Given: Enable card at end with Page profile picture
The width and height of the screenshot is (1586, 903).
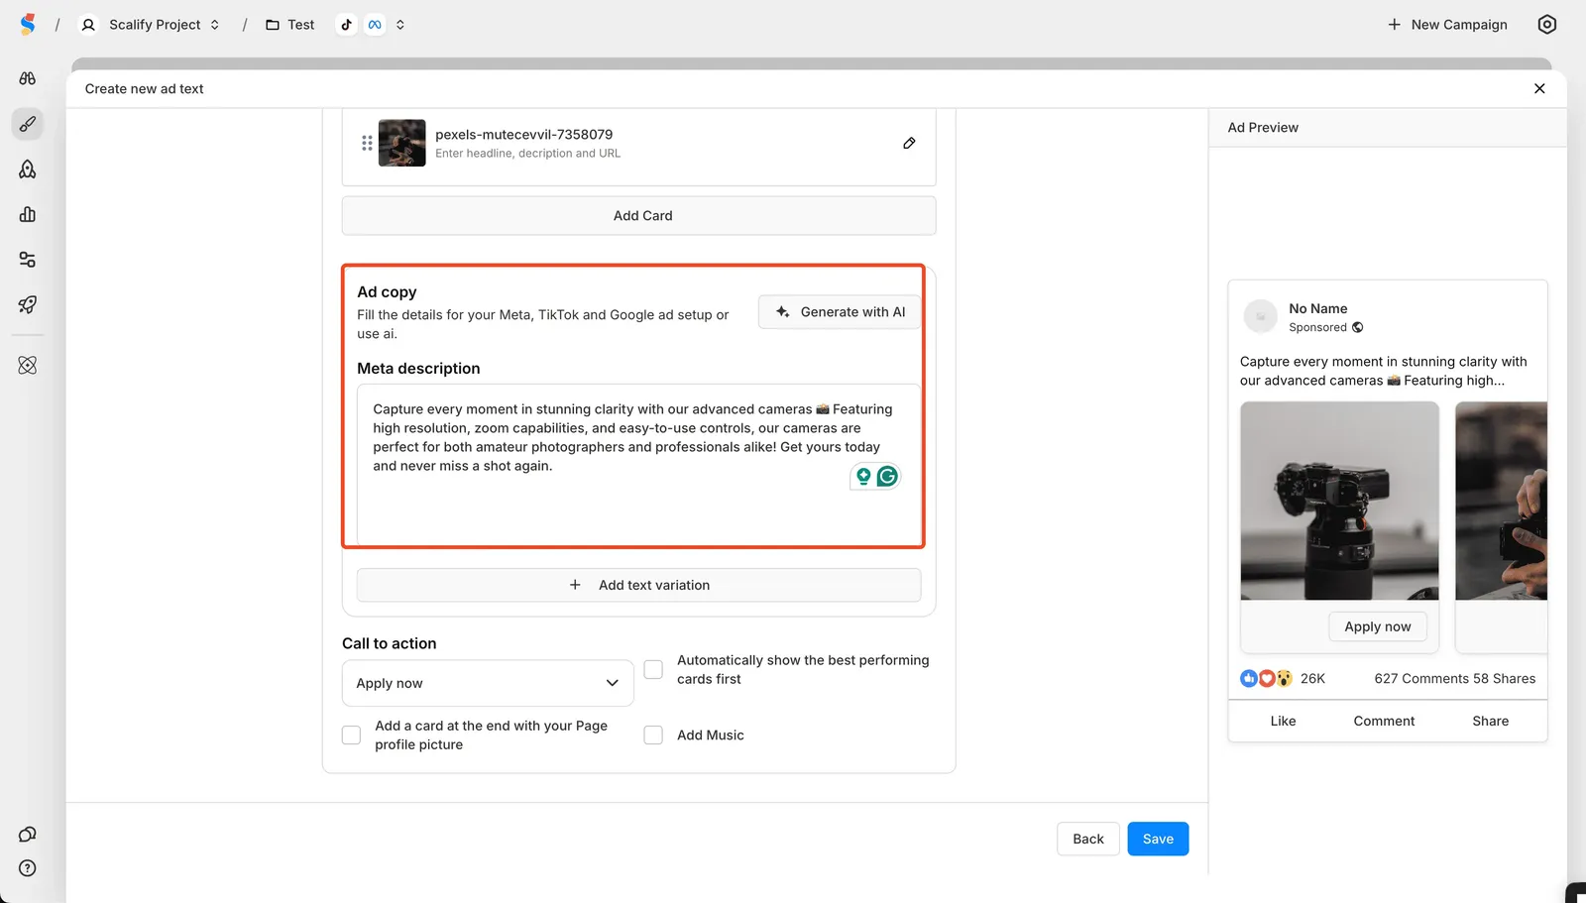Looking at the screenshot, I should pos(351,734).
